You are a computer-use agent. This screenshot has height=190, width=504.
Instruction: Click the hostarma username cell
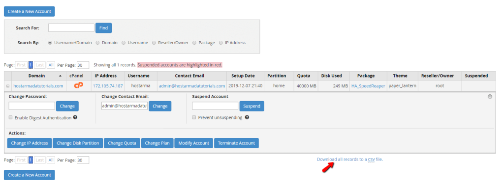(x=141, y=86)
